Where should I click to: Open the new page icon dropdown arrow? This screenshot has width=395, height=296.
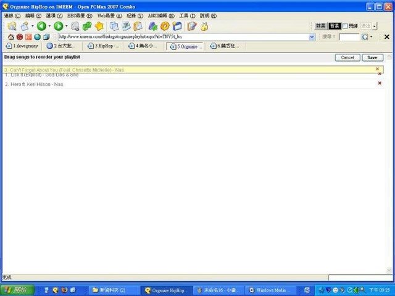click(x=32, y=26)
